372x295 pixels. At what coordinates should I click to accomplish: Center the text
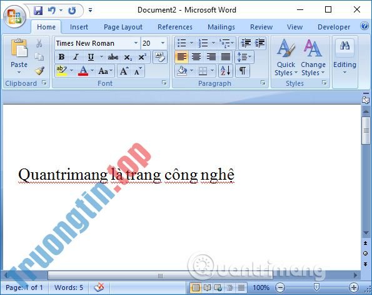click(196, 57)
